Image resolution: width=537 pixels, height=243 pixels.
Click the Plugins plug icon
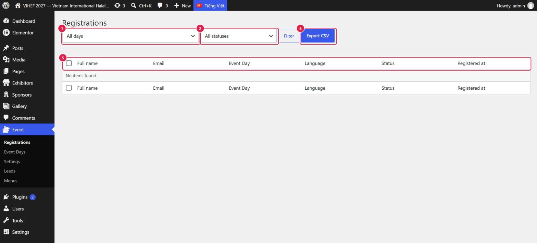point(6,197)
